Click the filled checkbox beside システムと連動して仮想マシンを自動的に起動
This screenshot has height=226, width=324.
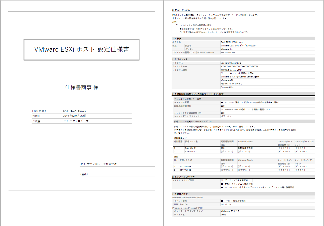click(222, 102)
